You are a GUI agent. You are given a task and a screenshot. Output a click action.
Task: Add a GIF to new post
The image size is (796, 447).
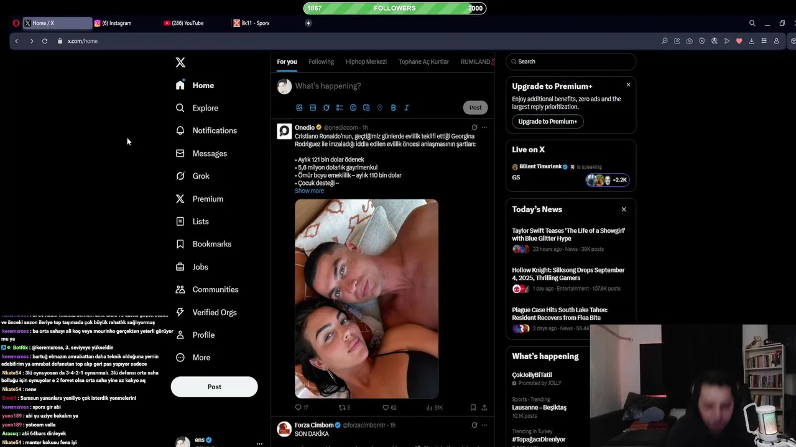click(313, 107)
